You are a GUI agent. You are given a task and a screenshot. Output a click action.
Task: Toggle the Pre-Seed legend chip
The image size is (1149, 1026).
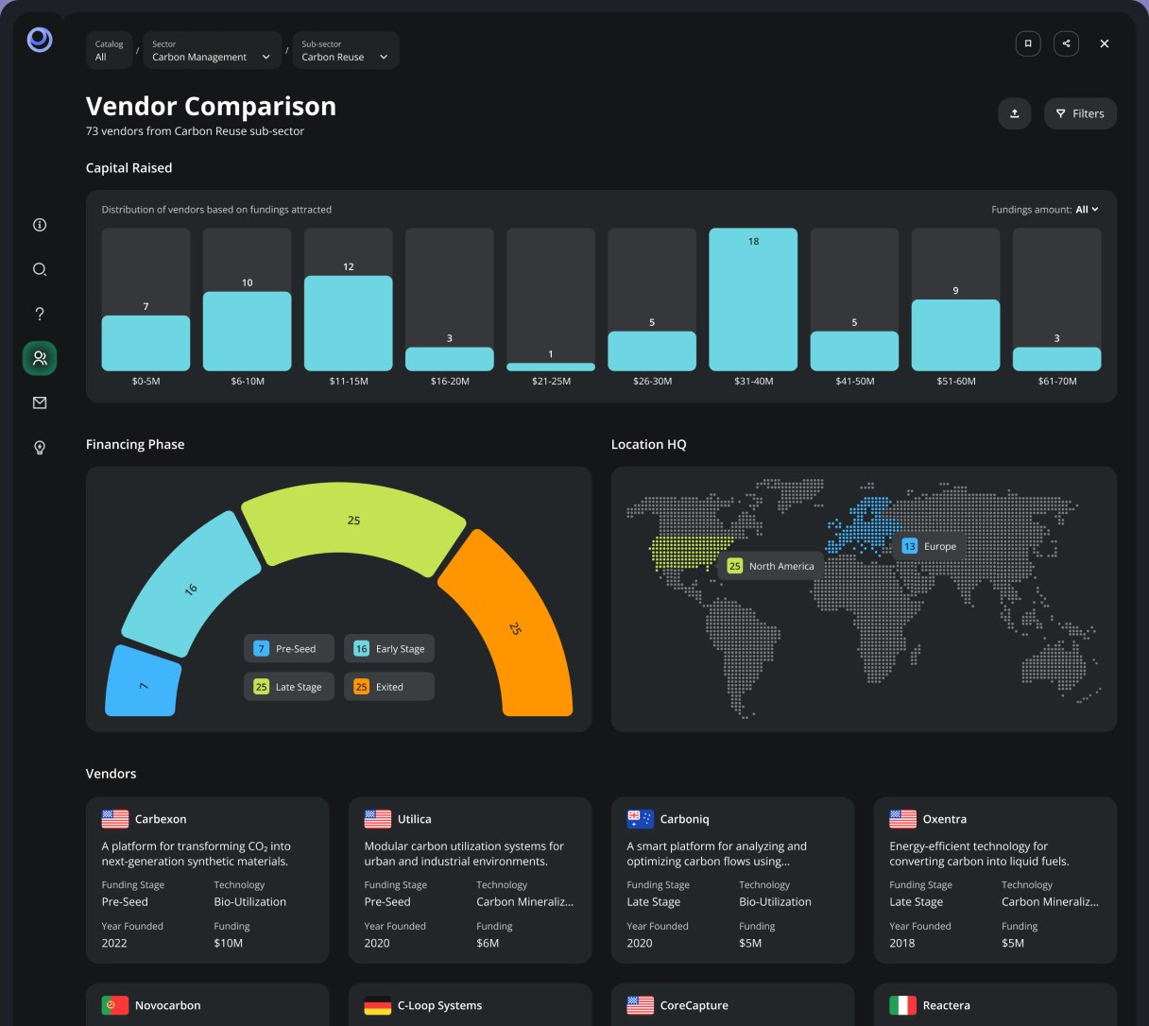pos(288,648)
